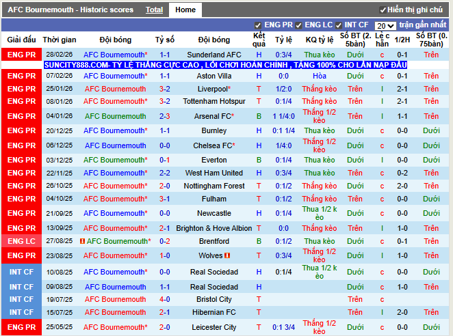Click the Kết quả column header

(259, 40)
